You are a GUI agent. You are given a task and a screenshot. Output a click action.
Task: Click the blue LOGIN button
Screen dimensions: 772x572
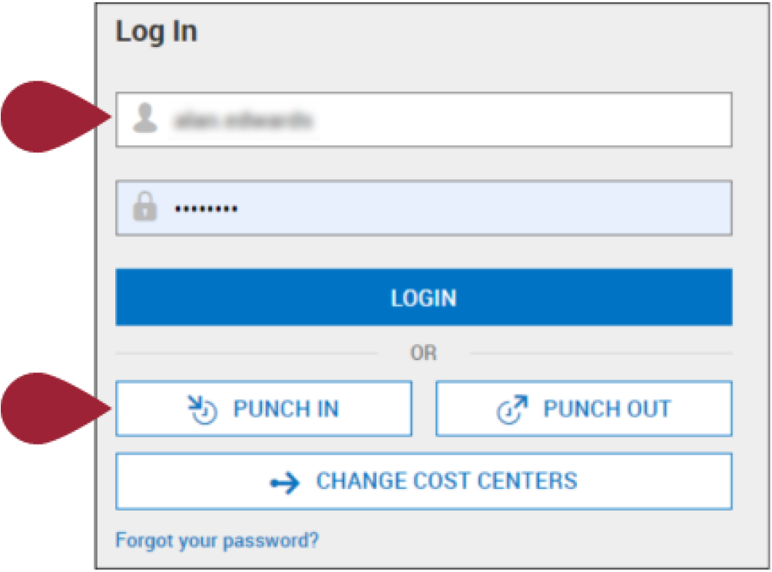pyautogui.click(x=424, y=297)
